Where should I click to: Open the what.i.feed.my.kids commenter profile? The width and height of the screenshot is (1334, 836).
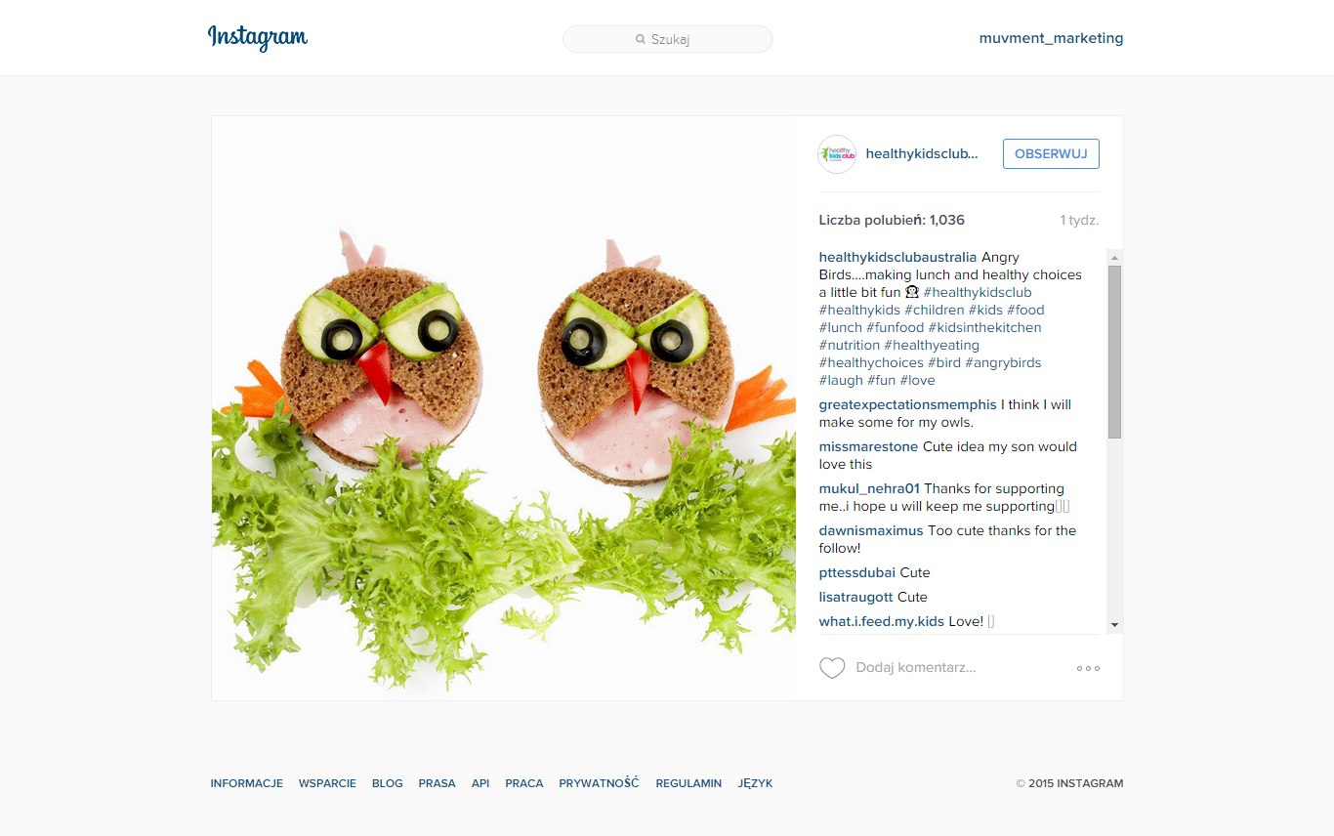point(882,621)
